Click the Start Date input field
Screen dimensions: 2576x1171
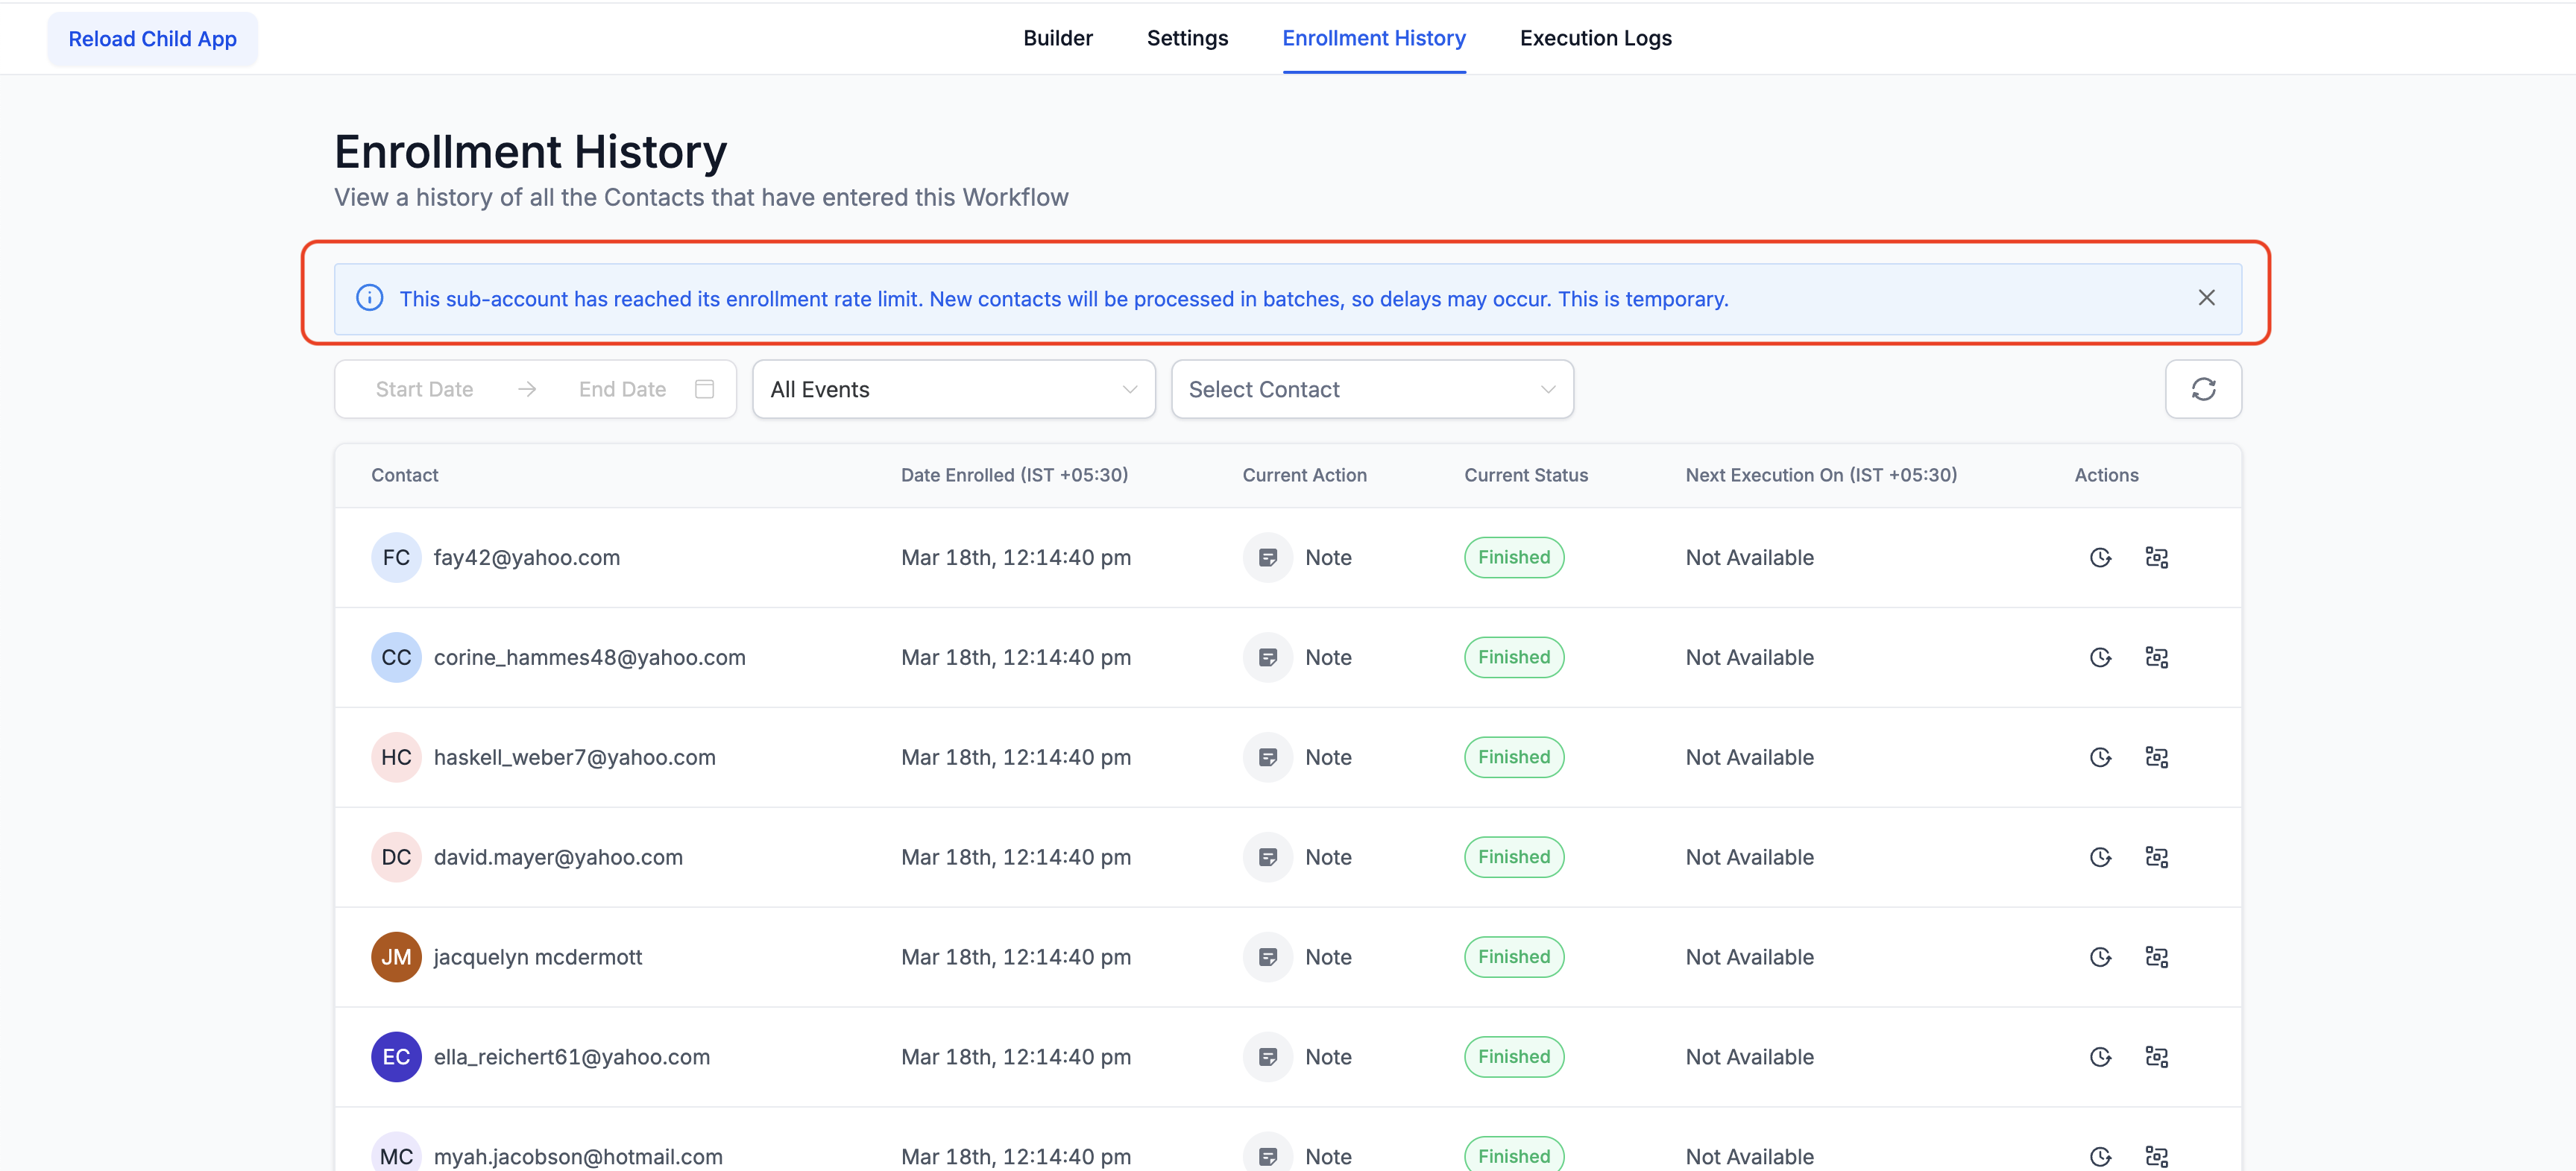[424, 389]
